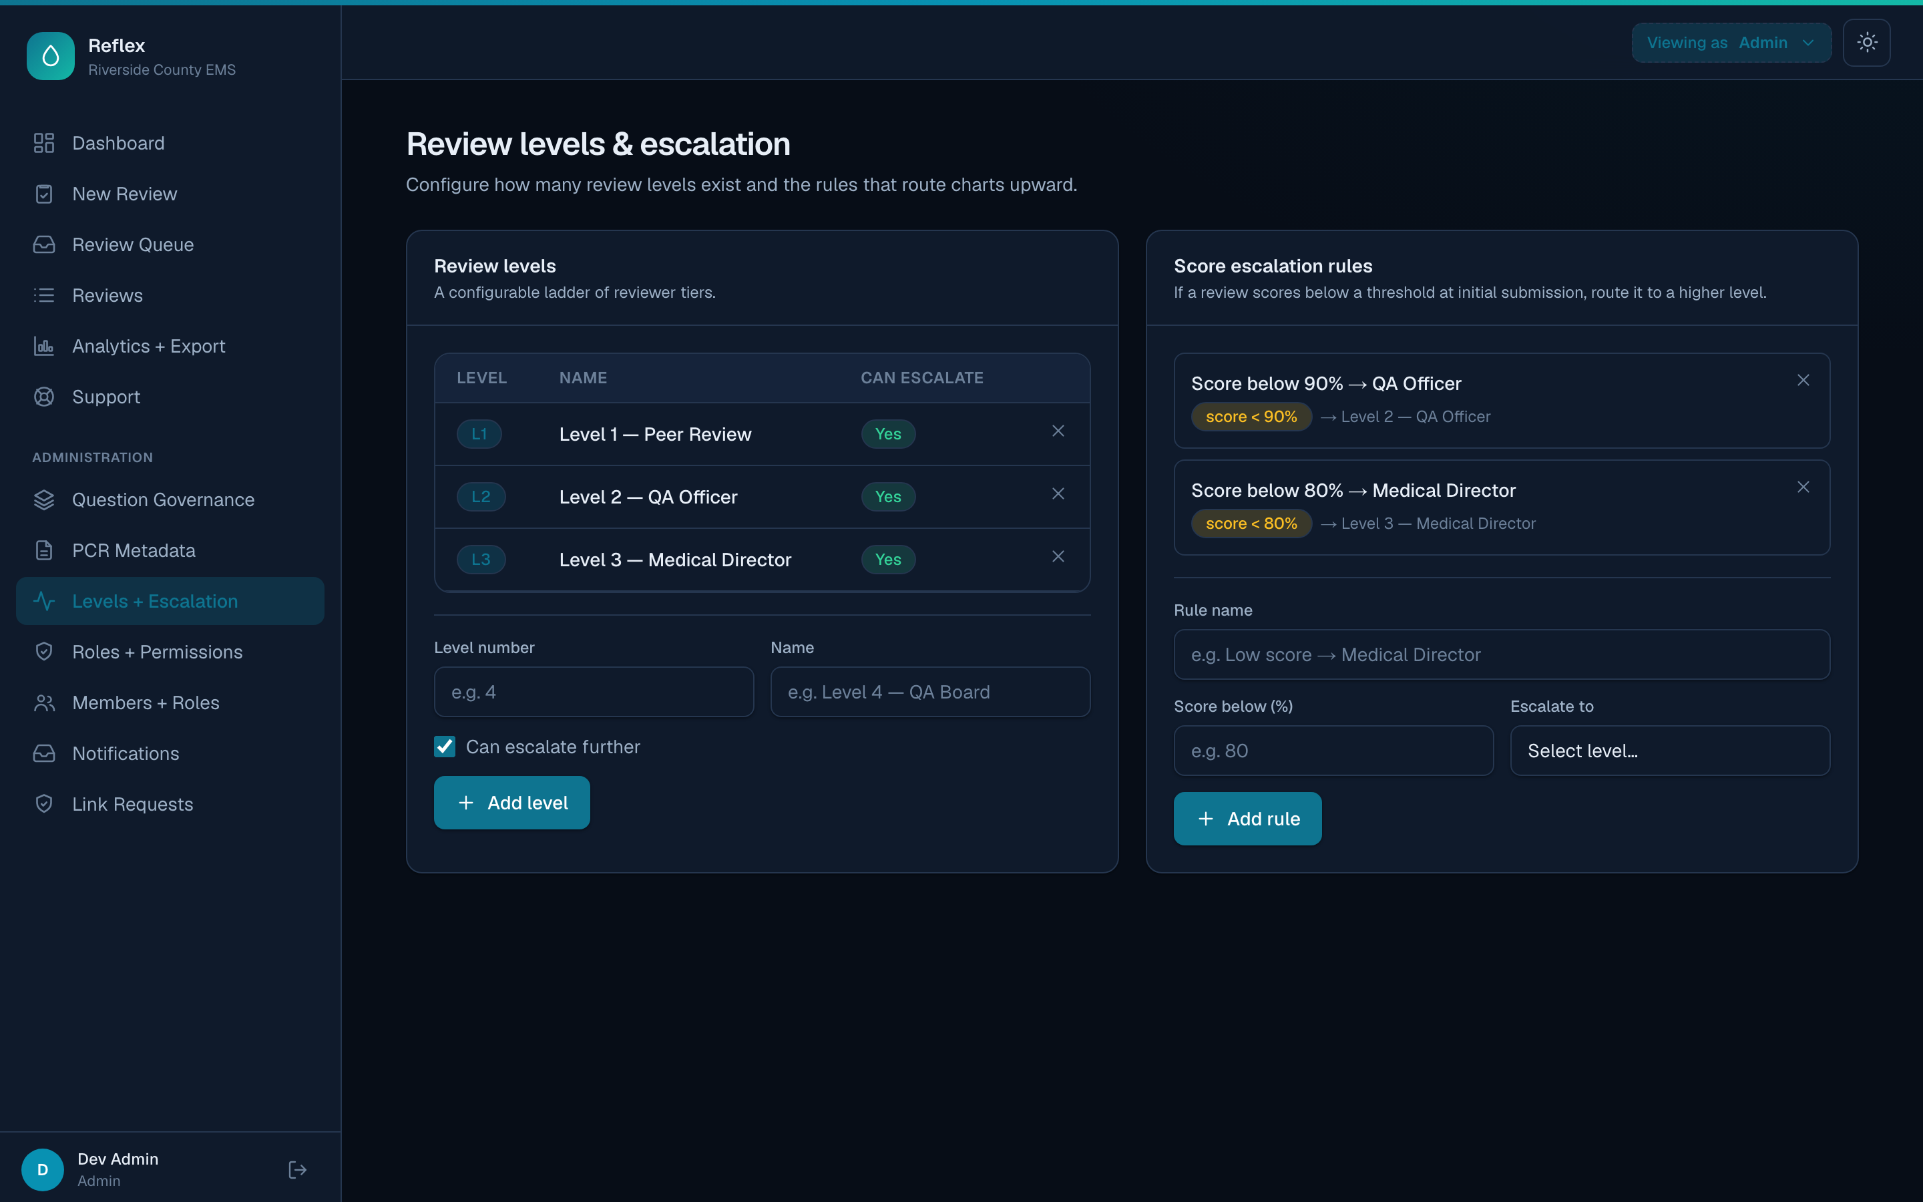Image resolution: width=1923 pixels, height=1202 pixels.
Task: Delete the Score below 90% rule
Action: coord(1803,380)
